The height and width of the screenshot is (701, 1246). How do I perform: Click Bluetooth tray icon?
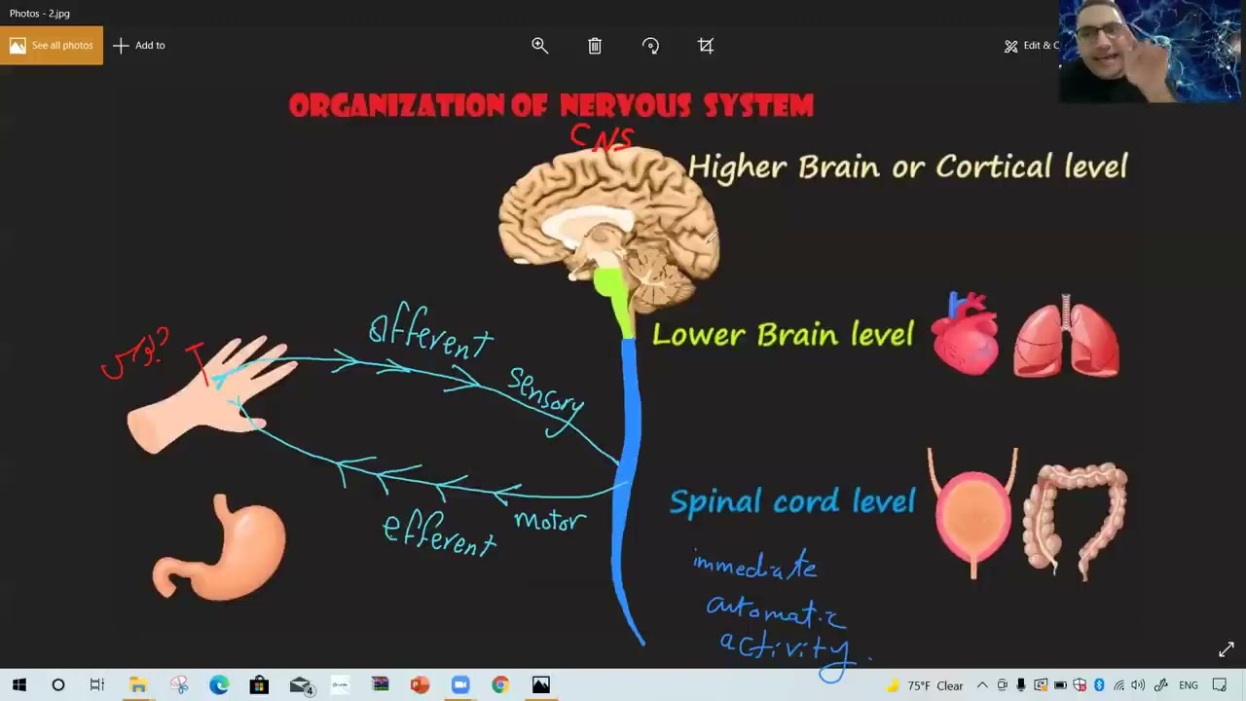(1099, 685)
